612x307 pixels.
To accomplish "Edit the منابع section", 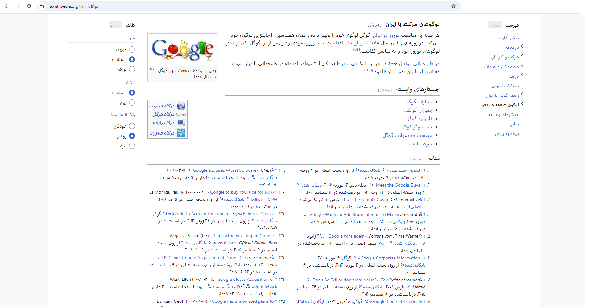I will (416, 160).
